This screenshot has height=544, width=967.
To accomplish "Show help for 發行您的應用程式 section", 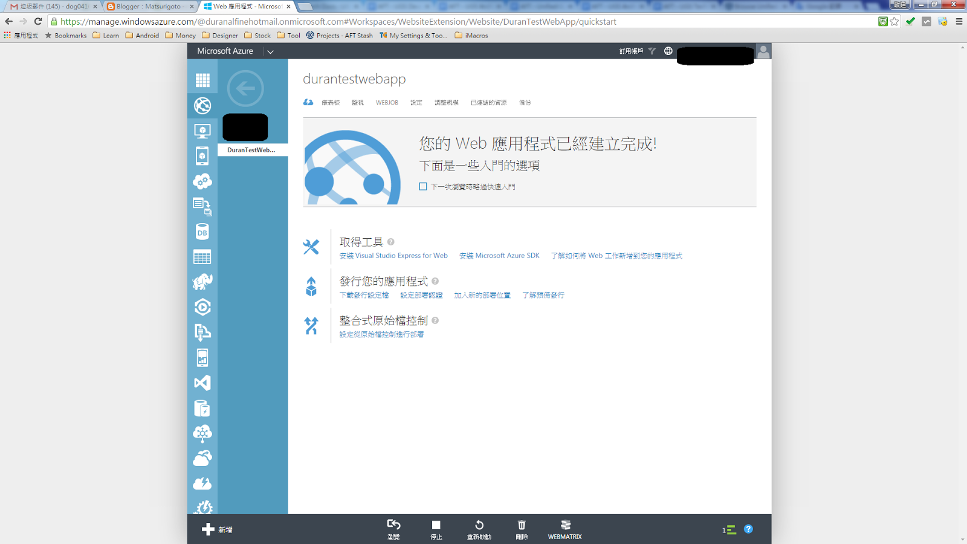I will (x=435, y=281).
